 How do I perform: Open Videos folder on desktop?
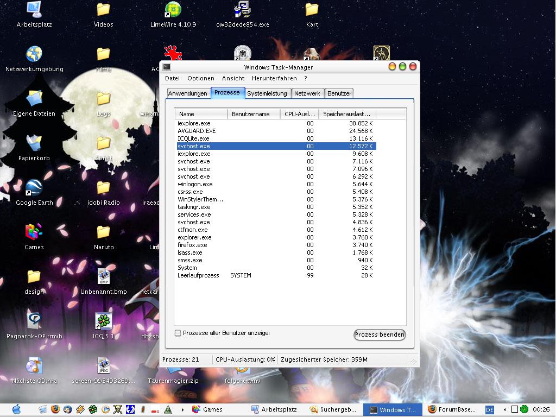[x=104, y=15]
